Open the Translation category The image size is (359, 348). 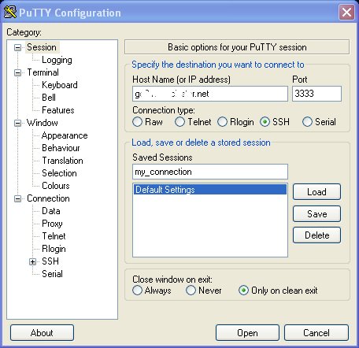click(x=62, y=161)
